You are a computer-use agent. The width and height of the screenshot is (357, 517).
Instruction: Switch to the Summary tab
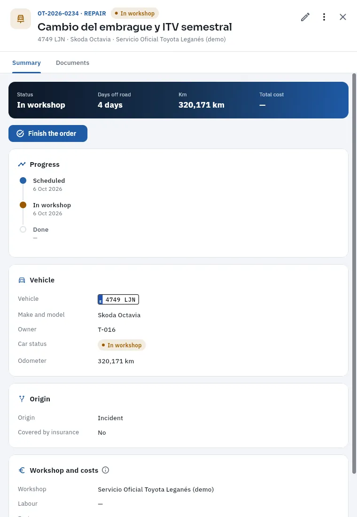click(26, 63)
